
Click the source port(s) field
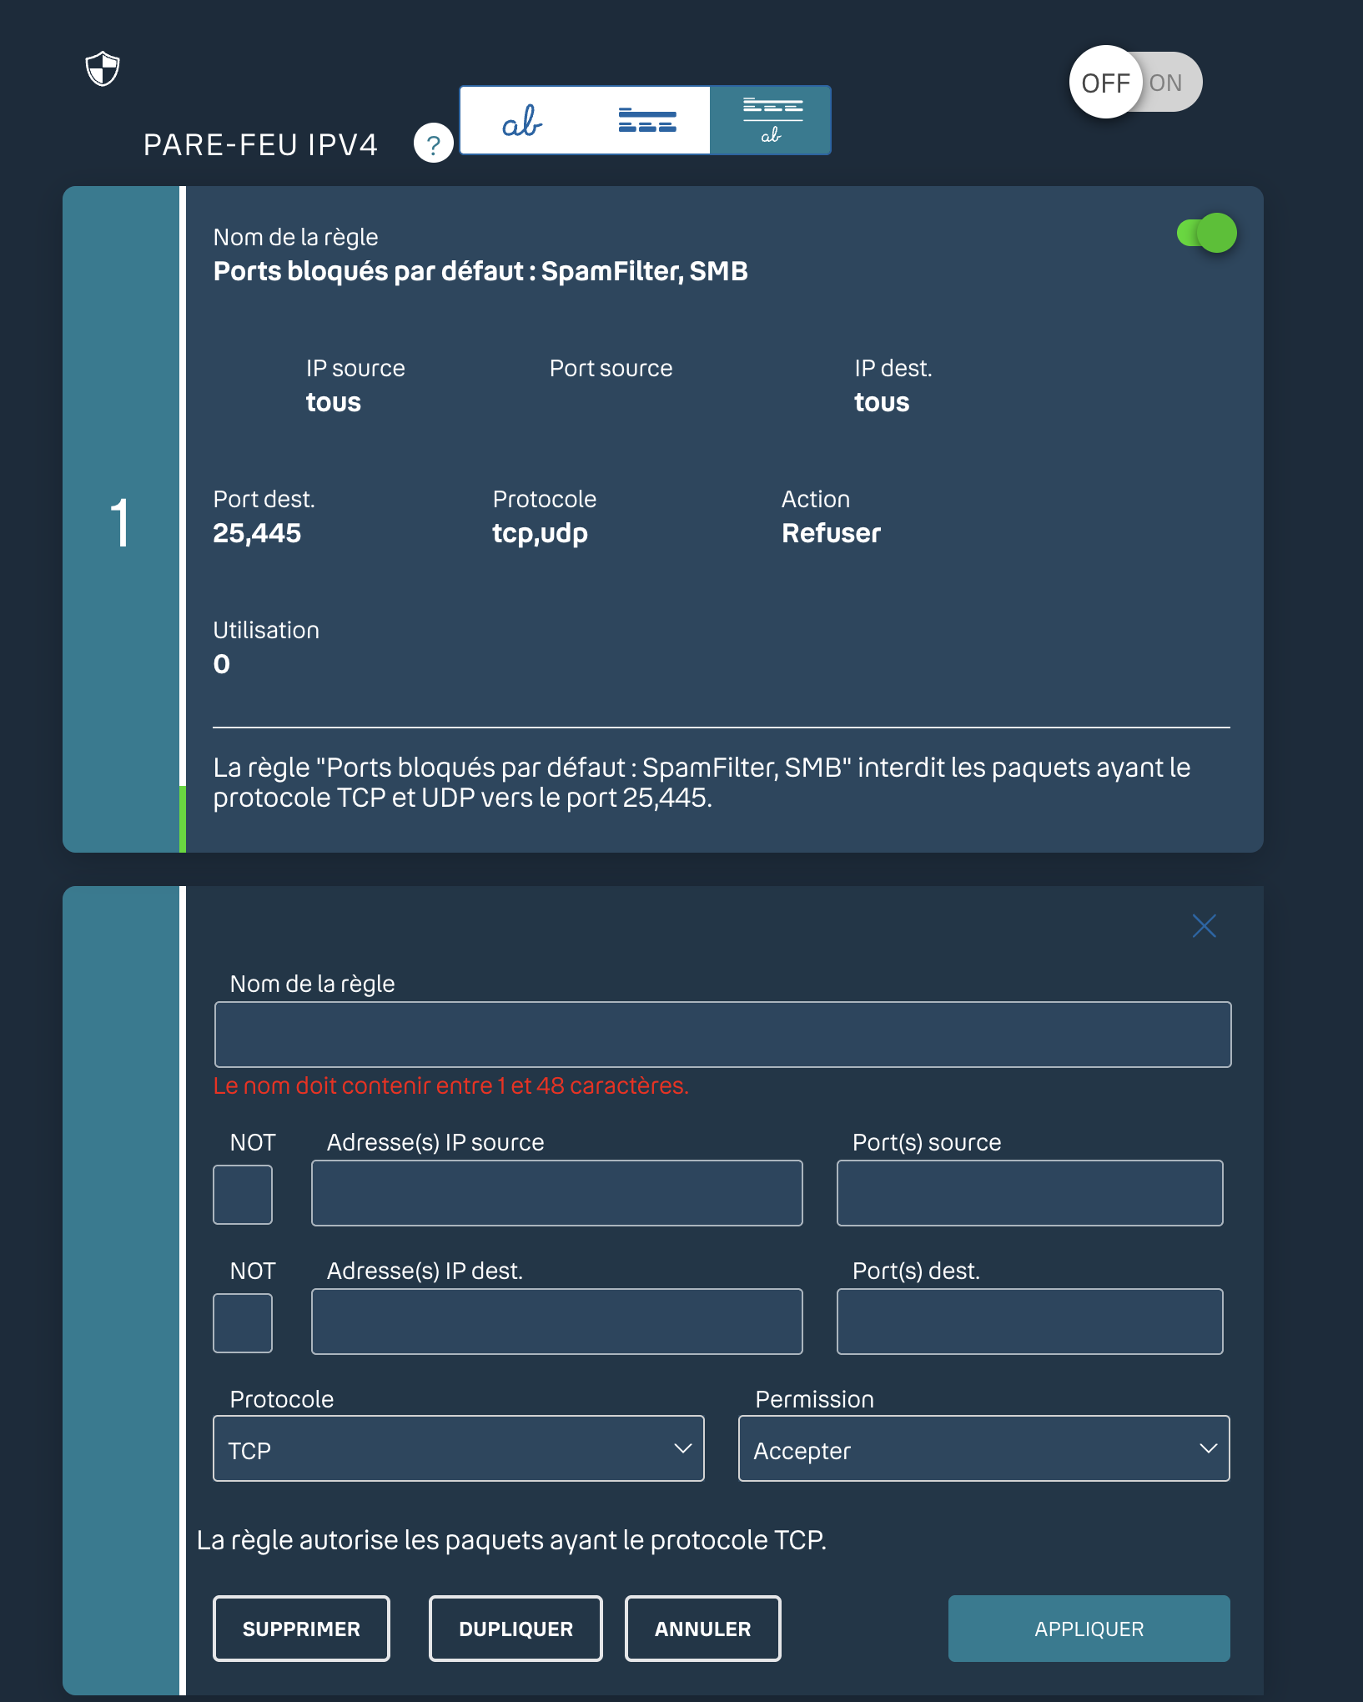click(1029, 1193)
